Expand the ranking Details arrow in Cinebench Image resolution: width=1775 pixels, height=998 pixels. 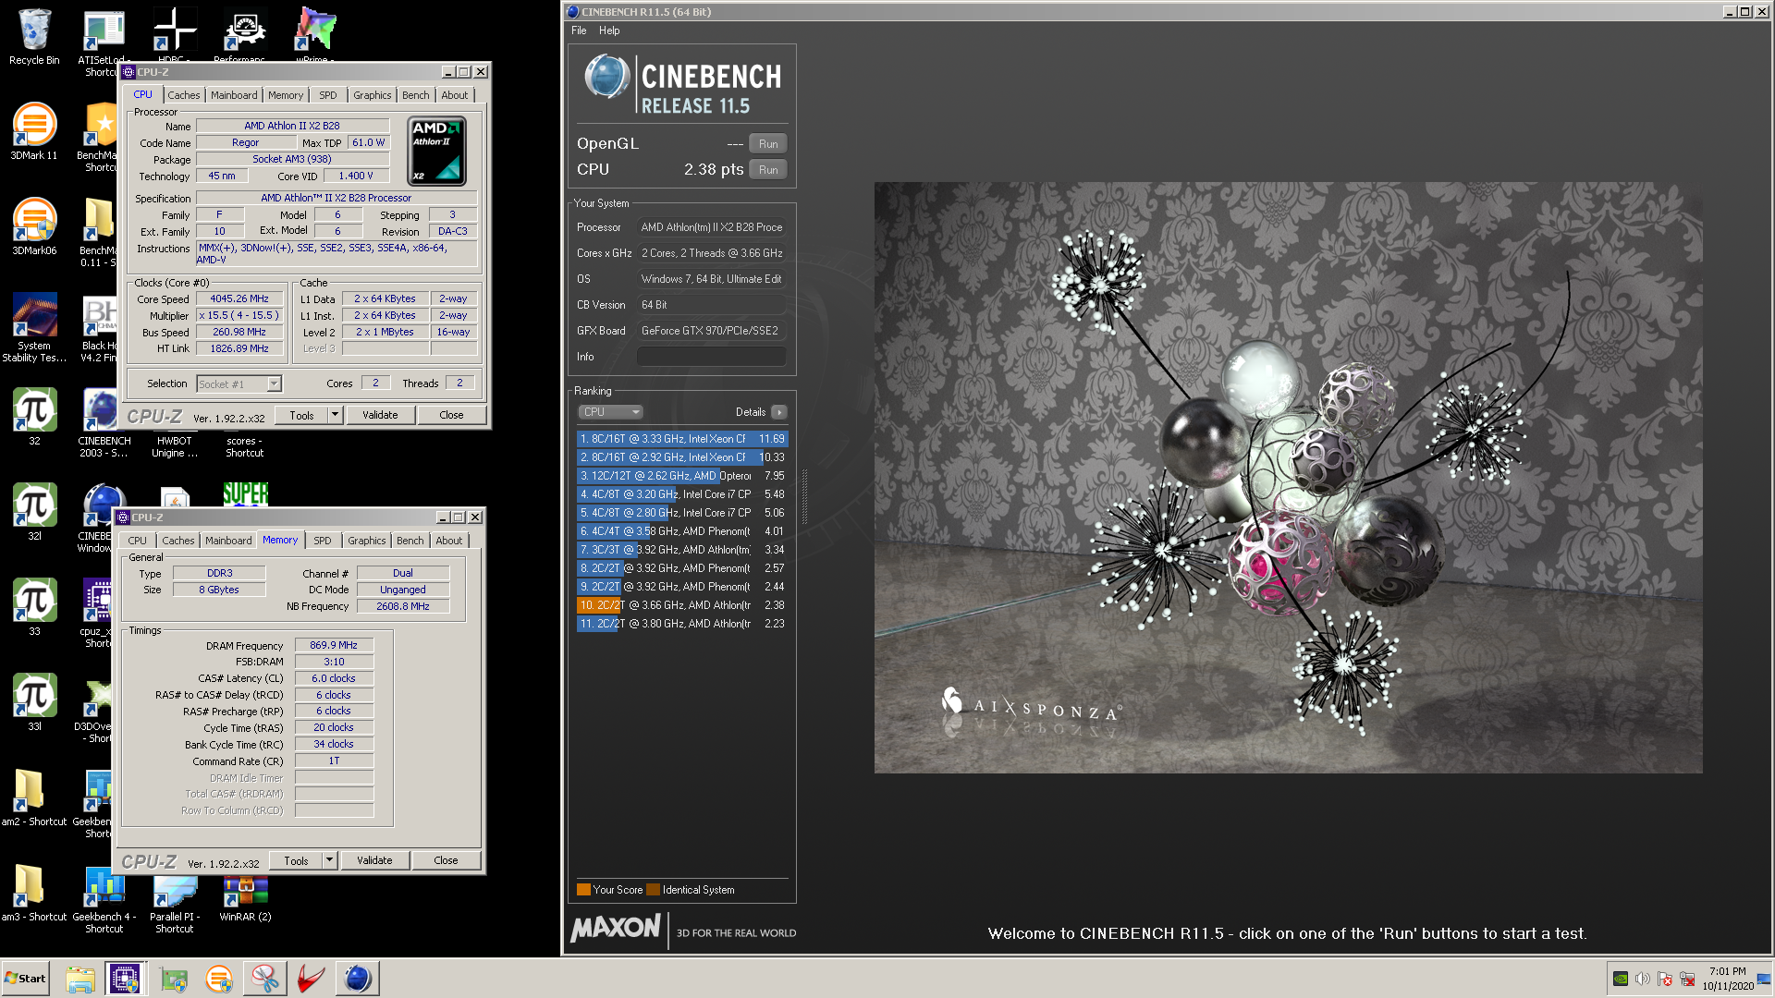(x=779, y=412)
